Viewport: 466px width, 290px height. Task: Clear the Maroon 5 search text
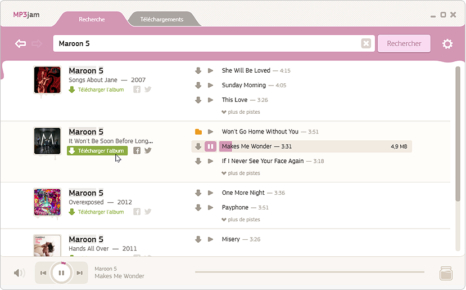coord(366,43)
